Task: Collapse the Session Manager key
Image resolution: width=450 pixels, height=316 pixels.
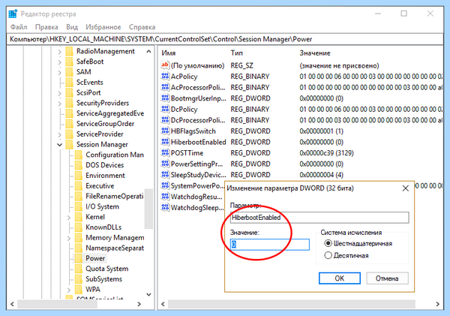Action: 59,145
